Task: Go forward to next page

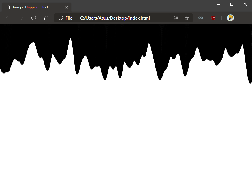Action: point(21,18)
